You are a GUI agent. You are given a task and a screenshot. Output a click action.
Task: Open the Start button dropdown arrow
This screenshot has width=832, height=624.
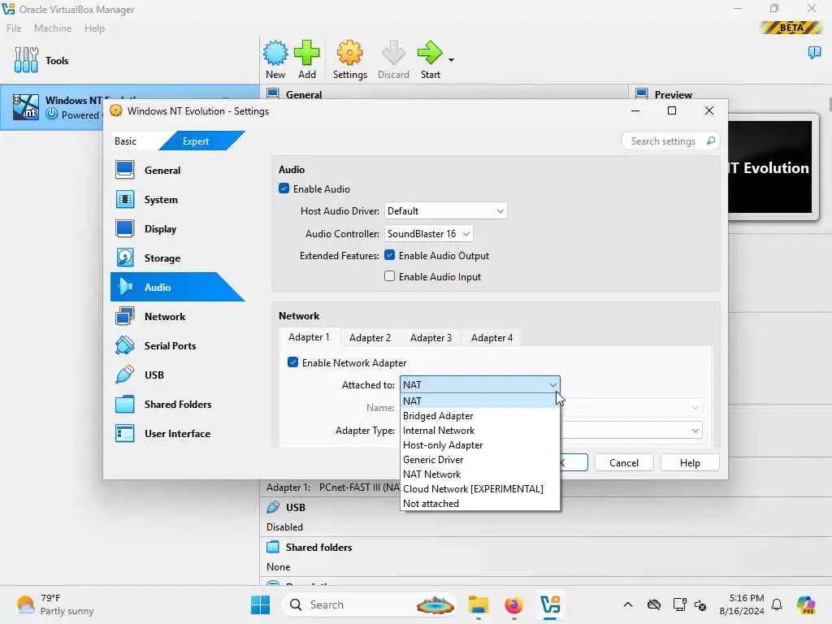tap(451, 60)
